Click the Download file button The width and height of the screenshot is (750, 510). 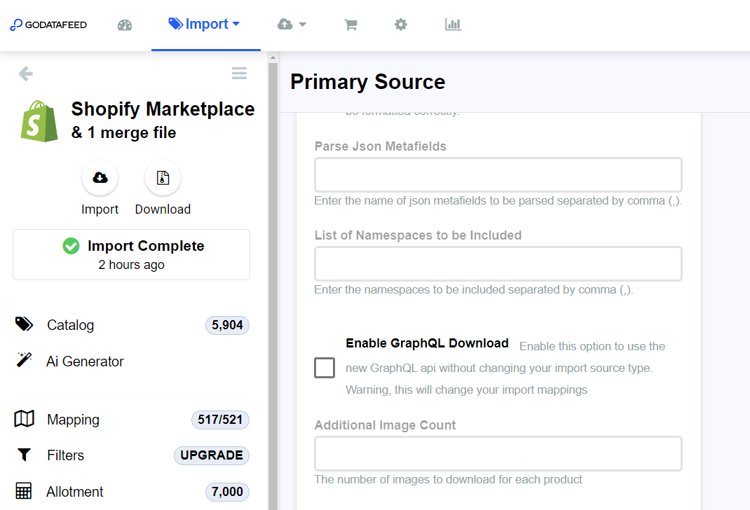[x=163, y=178]
